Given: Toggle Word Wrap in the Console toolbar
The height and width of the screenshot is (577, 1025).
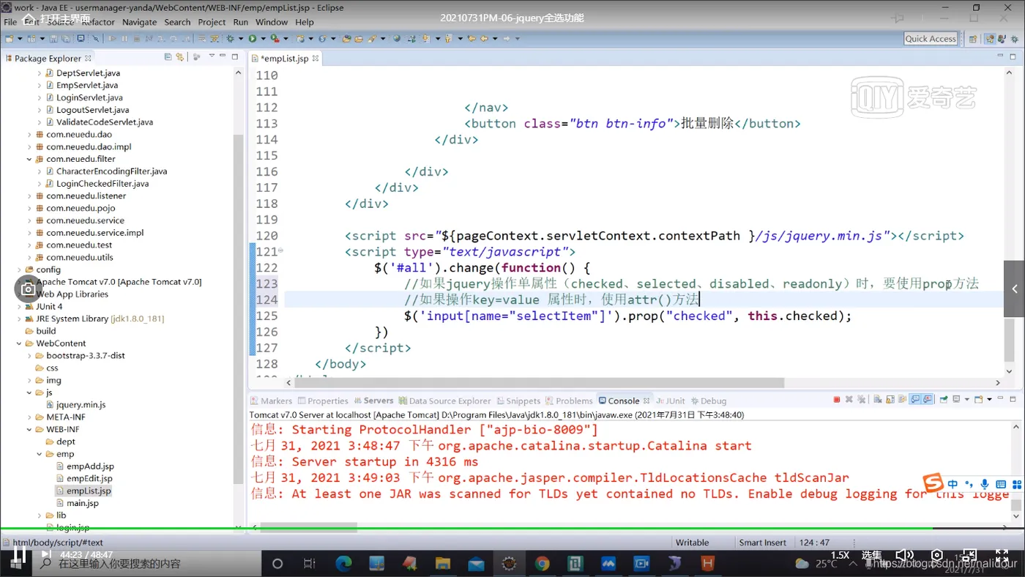Looking at the screenshot, I should click(x=903, y=400).
